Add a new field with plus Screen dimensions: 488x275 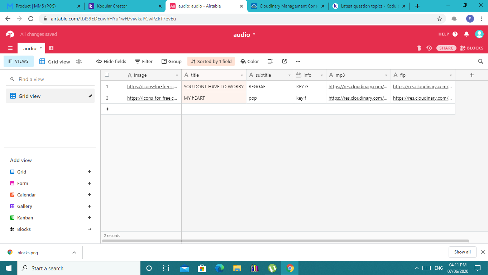pos(472,75)
